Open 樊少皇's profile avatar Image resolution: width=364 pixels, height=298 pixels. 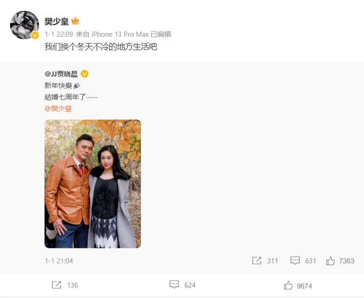pos(25,25)
